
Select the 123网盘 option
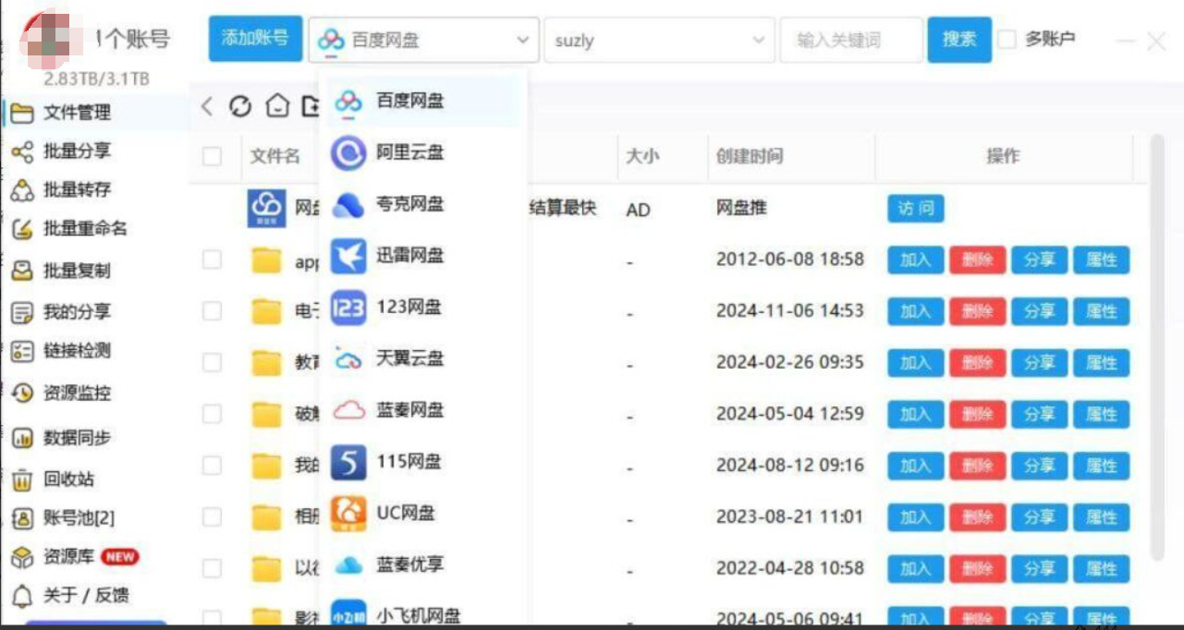tap(409, 308)
